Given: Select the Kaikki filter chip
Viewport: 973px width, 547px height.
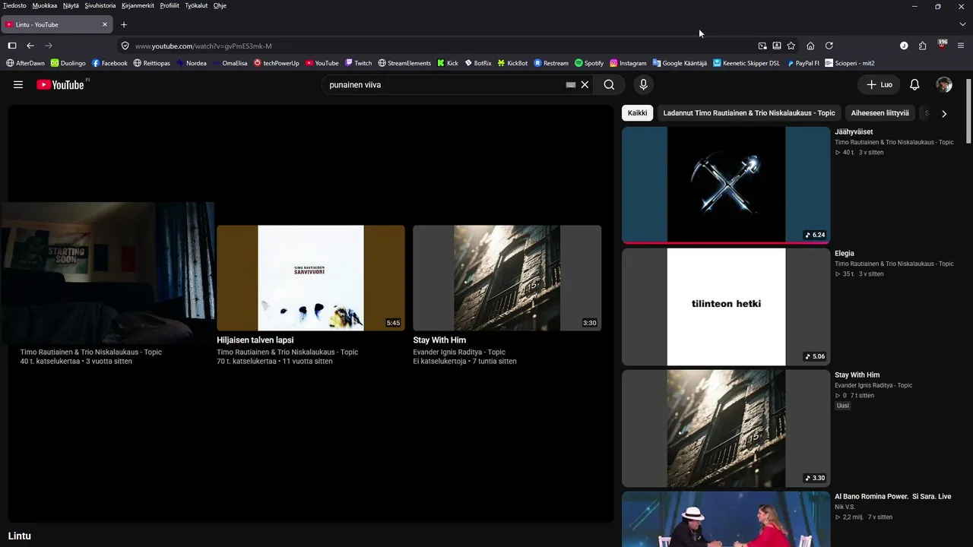Looking at the screenshot, I should point(638,113).
